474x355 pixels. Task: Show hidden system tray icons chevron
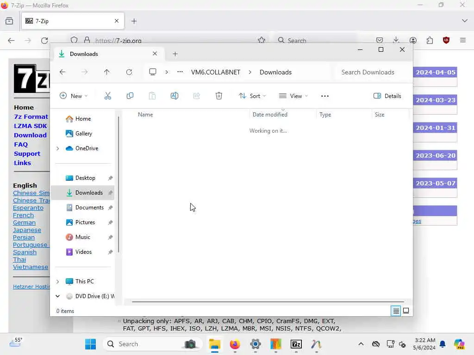[x=361, y=344]
